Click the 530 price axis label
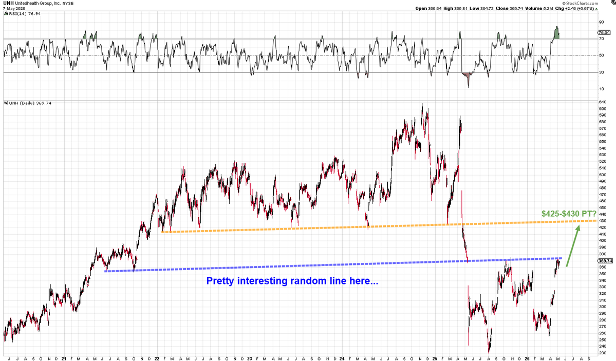Viewport: 616px width, 361px height. (x=602, y=155)
